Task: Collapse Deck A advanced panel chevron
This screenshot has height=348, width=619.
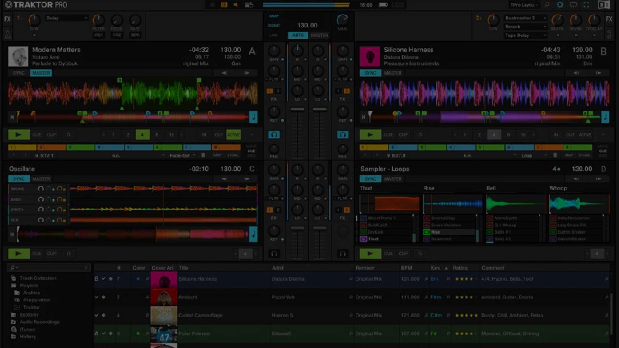Action: 251,135
